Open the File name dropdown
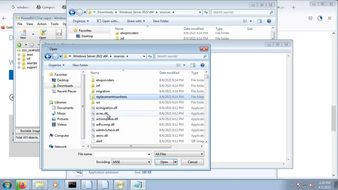Viewport: 338px width, 190px height. coord(149,154)
